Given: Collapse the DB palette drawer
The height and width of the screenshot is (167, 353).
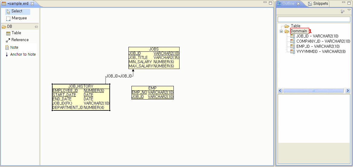Looking at the screenshot, I should [x=10, y=27].
